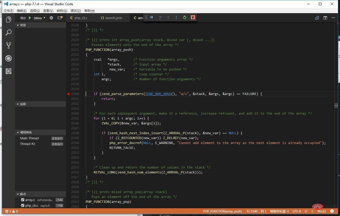Open the Explorer view in activity bar

[8, 20]
